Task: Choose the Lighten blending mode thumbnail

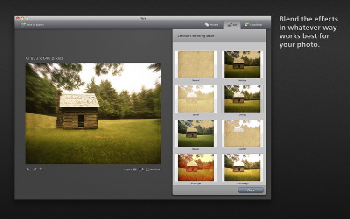Action: coord(242,133)
